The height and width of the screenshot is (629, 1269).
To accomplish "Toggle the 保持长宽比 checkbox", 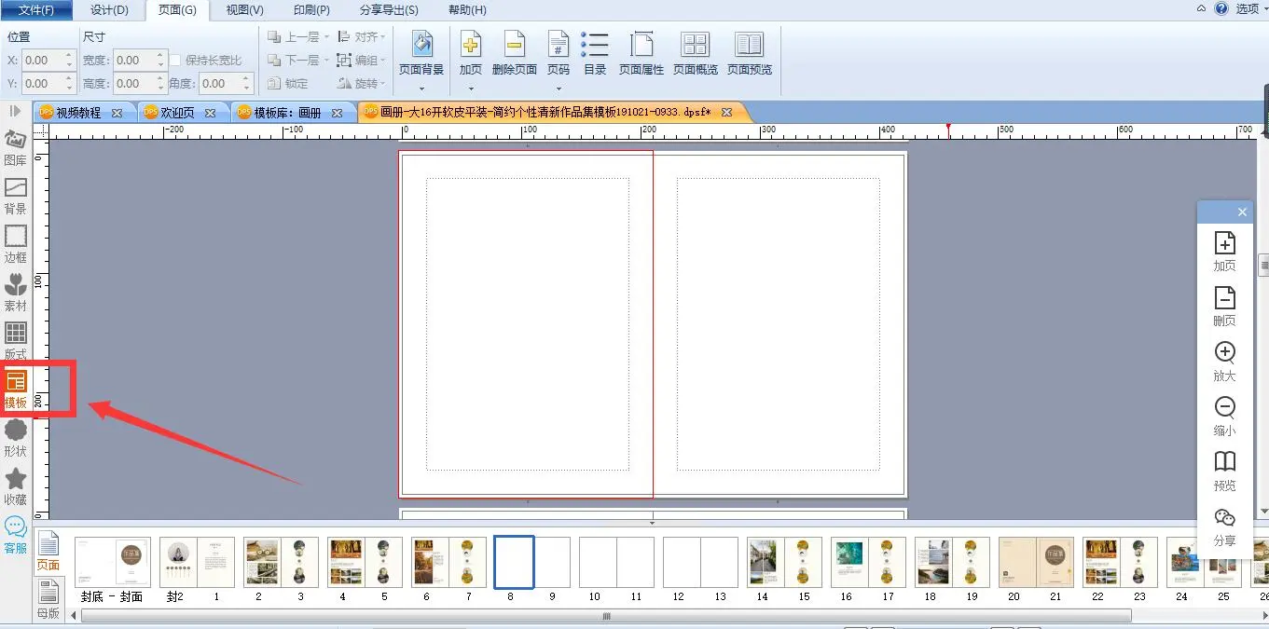I will pos(175,61).
